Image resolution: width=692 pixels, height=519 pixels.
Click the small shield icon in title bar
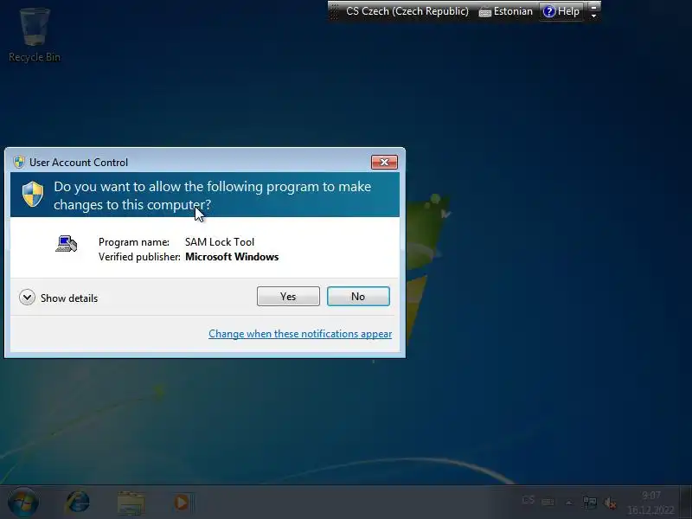[x=19, y=162]
